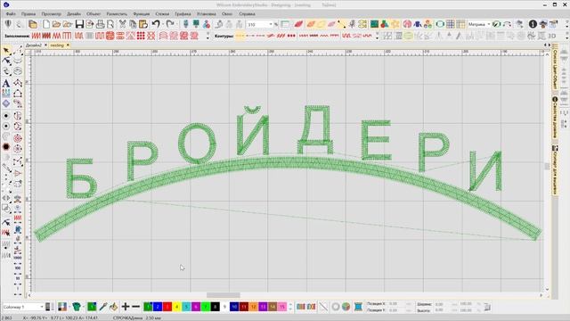Redo the last undone action
570x321 pixels.
point(170,24)
